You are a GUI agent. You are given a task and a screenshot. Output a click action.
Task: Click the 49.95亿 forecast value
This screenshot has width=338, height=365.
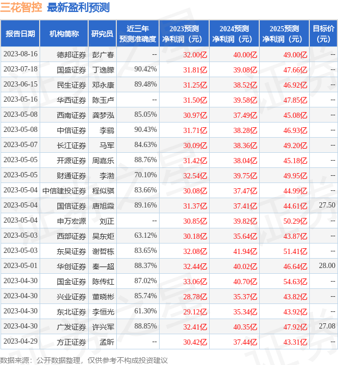pyautogui.click(x=295, y=176)
